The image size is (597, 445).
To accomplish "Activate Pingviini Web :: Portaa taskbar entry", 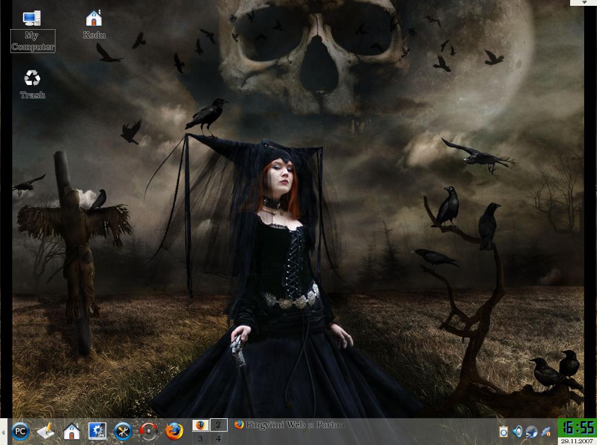I will point(289,425).
